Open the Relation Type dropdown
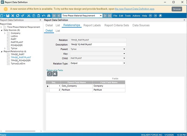The width and height of the screenshot is (187, 136). pyautogui.click(x=124, y=63)
